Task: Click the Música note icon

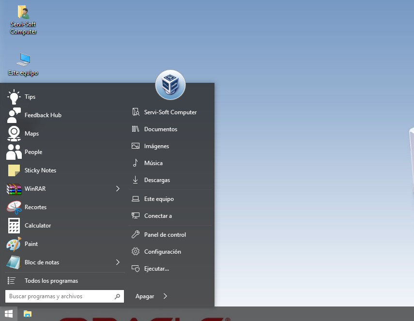Action: (136, 163)
